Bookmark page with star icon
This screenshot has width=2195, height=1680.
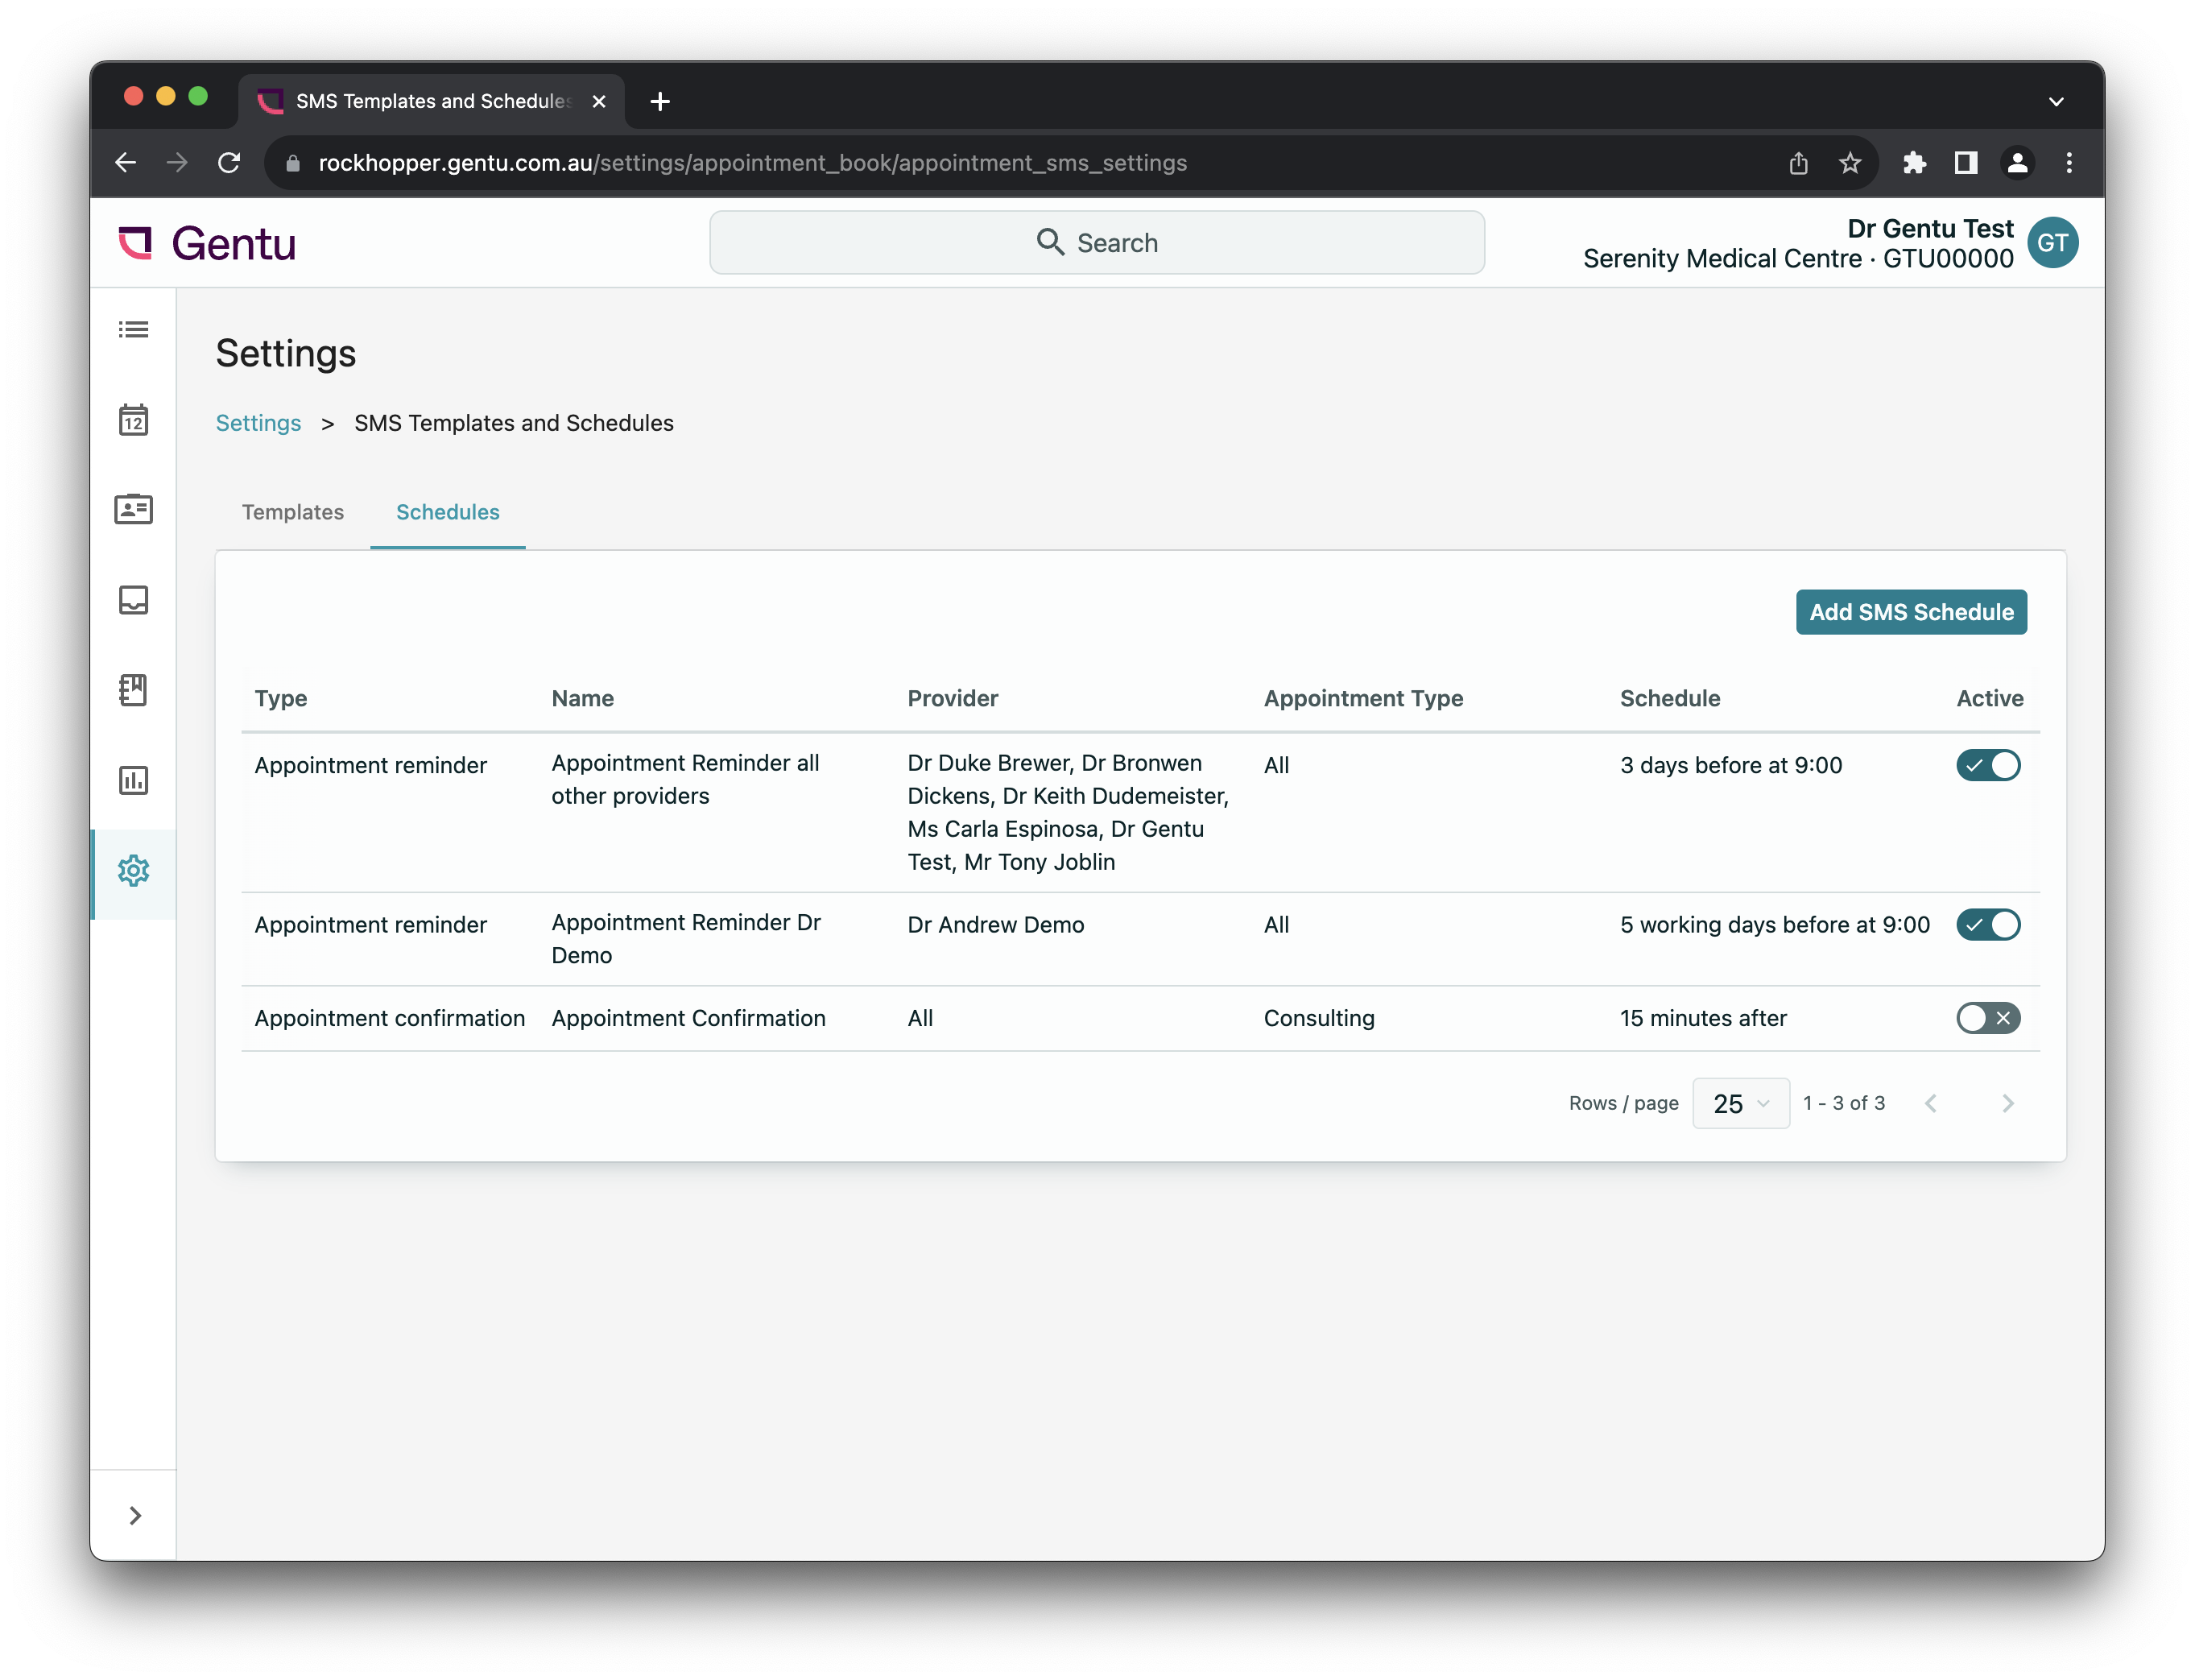1849,163
